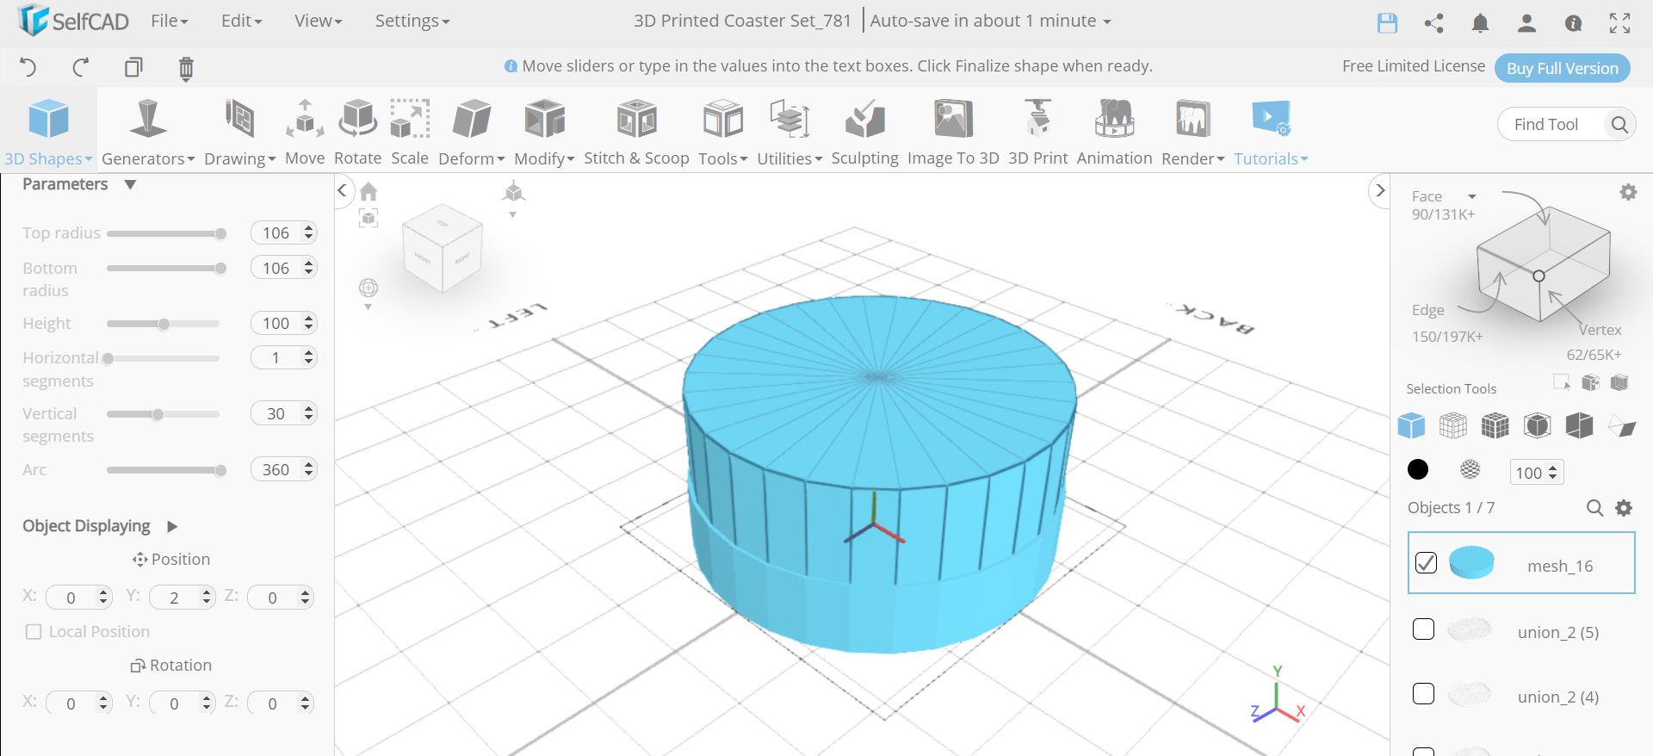Open the Generators dropdown
This screenshot has width=1653, height=756.
148,132
